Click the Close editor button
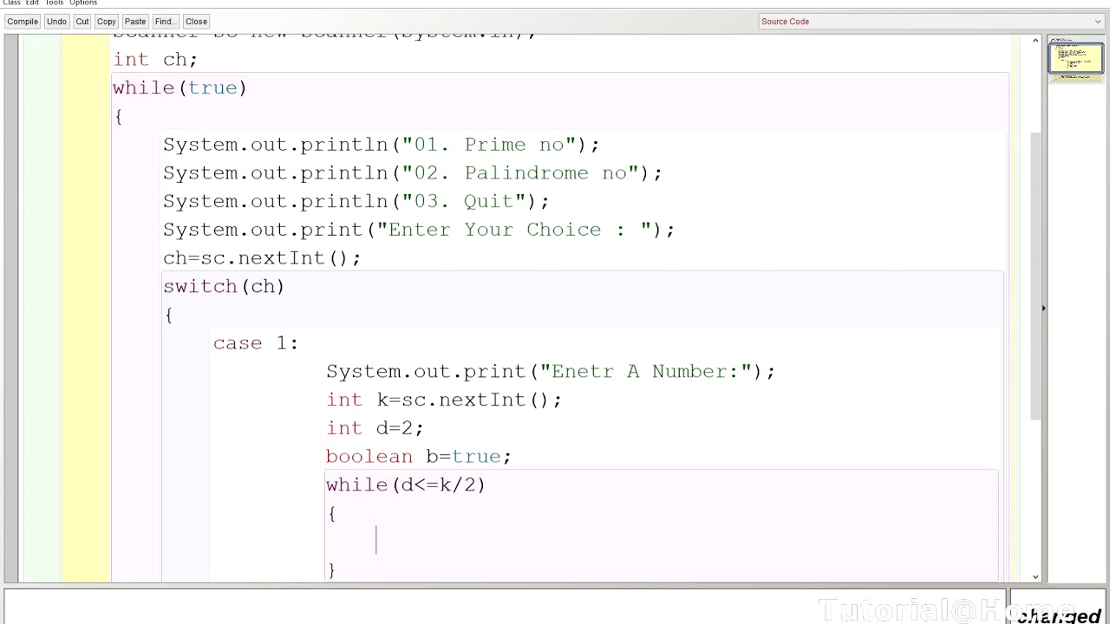The image size is (1110, 624). pyautogui.click(x=196, y=22)
